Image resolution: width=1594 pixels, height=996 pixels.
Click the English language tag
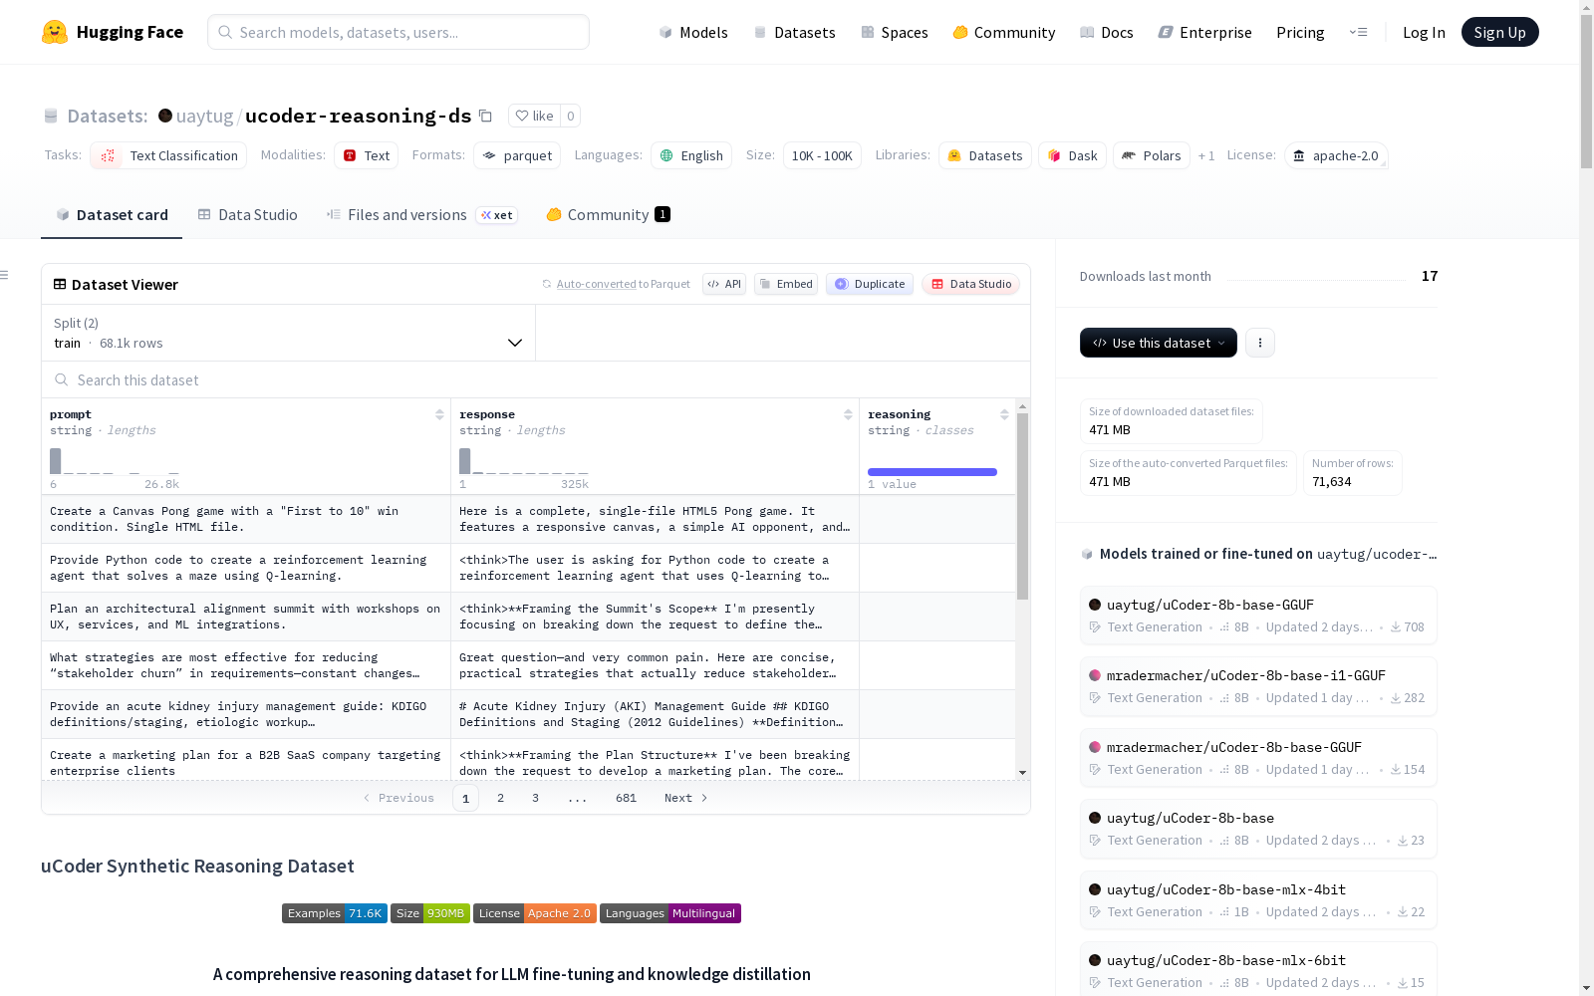pos(691,155)
